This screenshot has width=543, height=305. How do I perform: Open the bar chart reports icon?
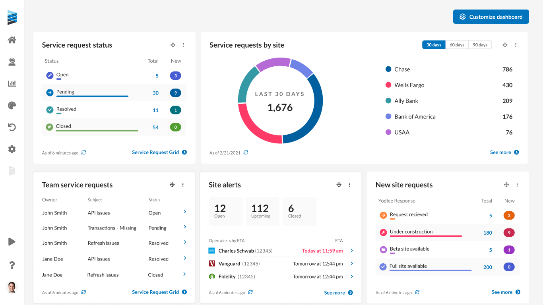tap(12, 83)
